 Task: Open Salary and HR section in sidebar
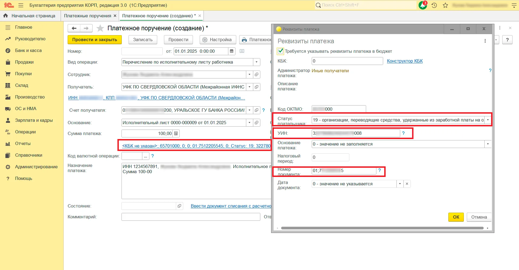coord(34,120)
